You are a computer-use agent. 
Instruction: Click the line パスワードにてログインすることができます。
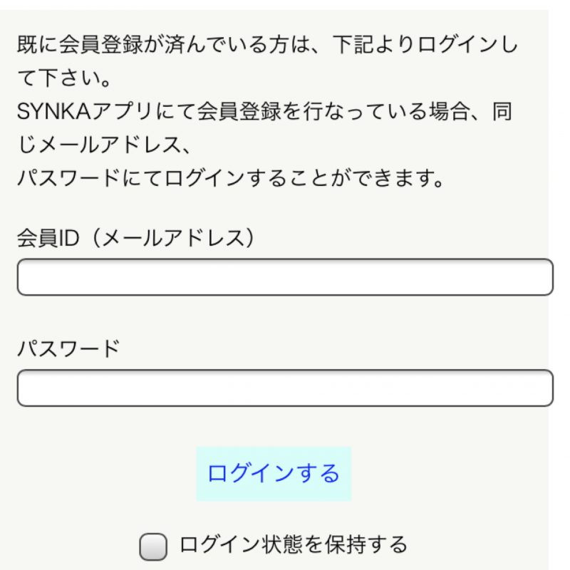coord(232,177)
